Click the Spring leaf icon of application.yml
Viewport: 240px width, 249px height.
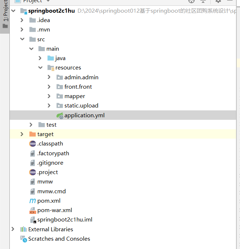click(59, 115)
